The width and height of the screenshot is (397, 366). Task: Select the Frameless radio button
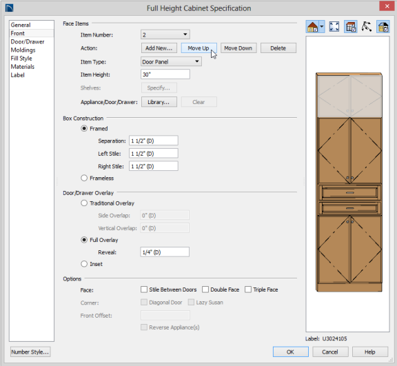84,179
